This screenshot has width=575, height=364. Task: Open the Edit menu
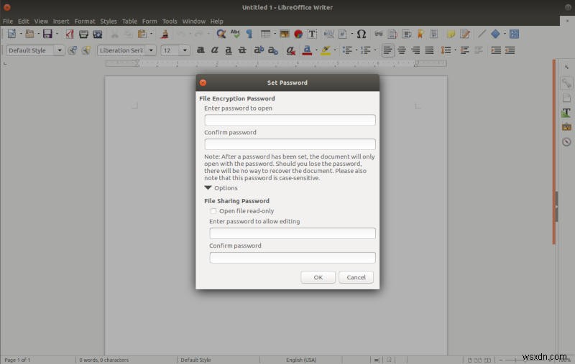pyautogui.click(x=24, y=22)
